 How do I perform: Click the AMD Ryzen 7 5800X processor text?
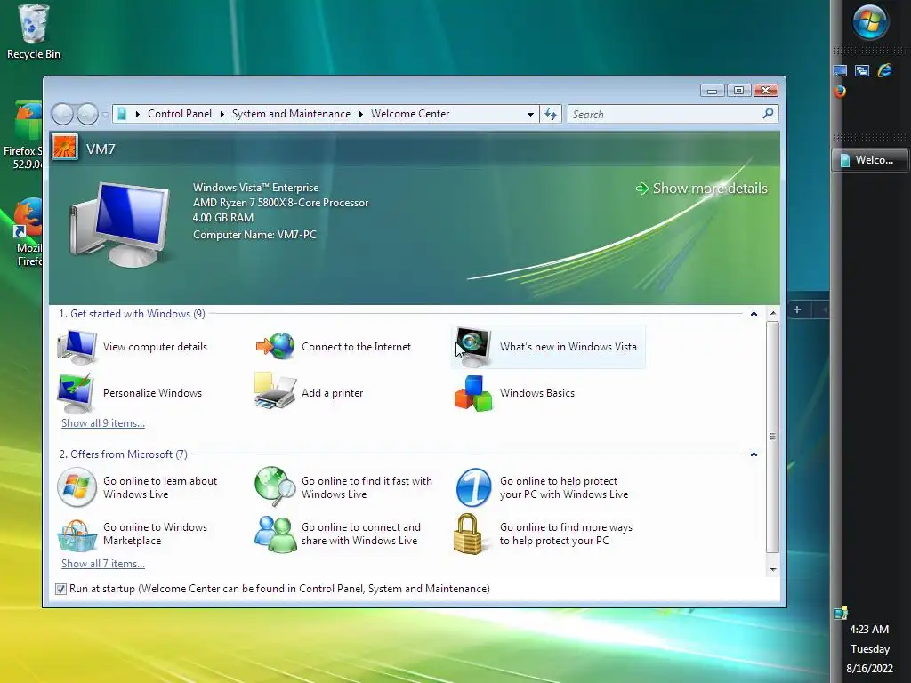280,203
